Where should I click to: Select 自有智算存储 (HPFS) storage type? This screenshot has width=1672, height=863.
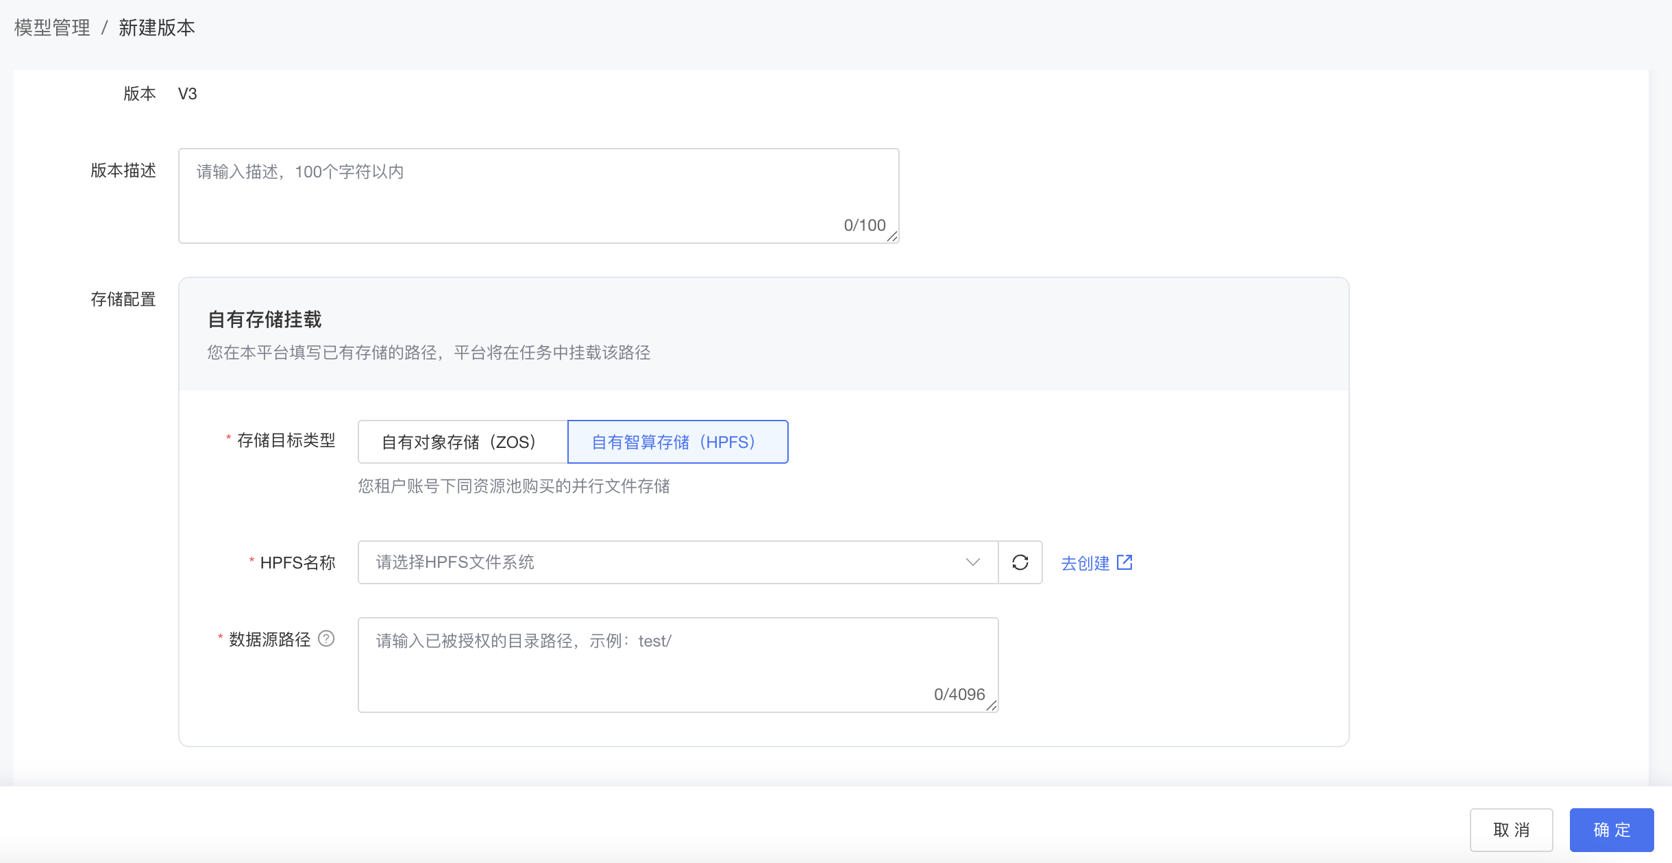[x=677, y=442]
